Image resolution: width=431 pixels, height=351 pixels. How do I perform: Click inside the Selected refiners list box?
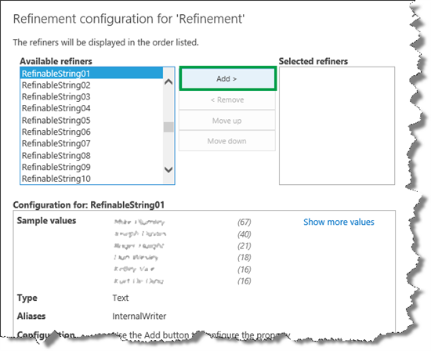[x=337, y=125]
